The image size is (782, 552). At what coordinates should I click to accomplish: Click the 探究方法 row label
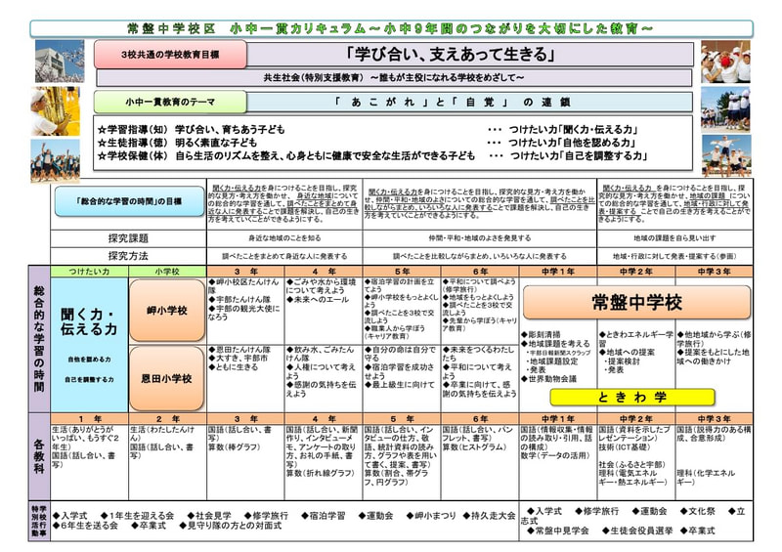(x=128, y=256)
